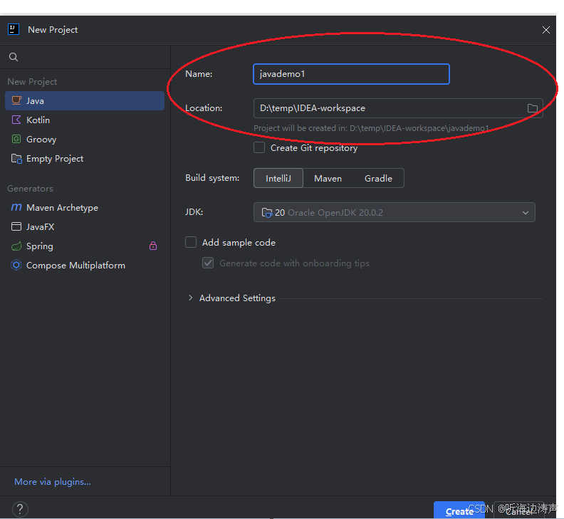Click the 'JDK:' label
This screenshot has width=564, height=519.
(x=194, y=212)
